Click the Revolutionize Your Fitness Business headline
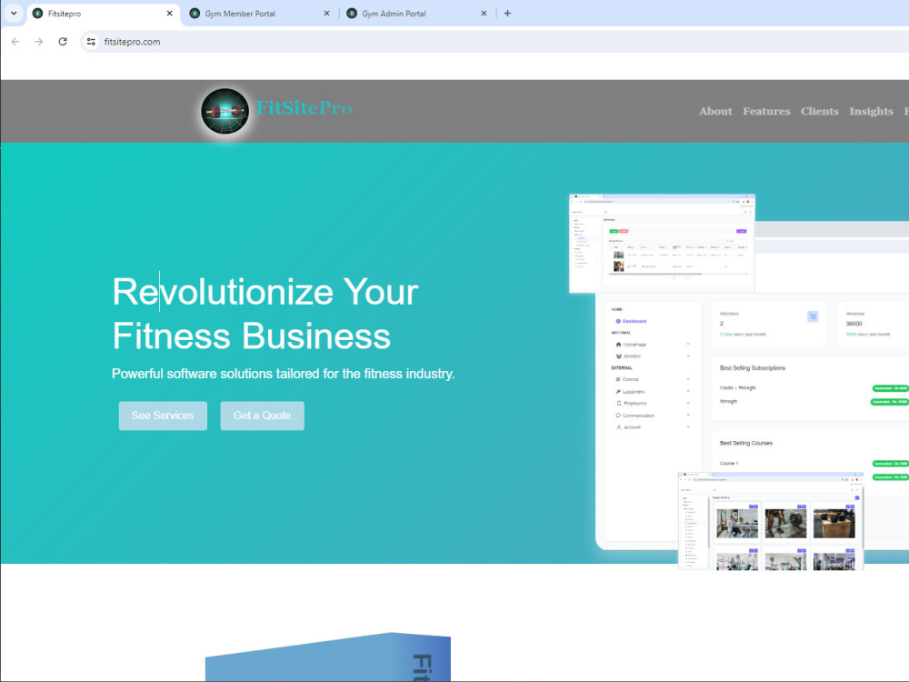909x682 pixels. point(265,314)
